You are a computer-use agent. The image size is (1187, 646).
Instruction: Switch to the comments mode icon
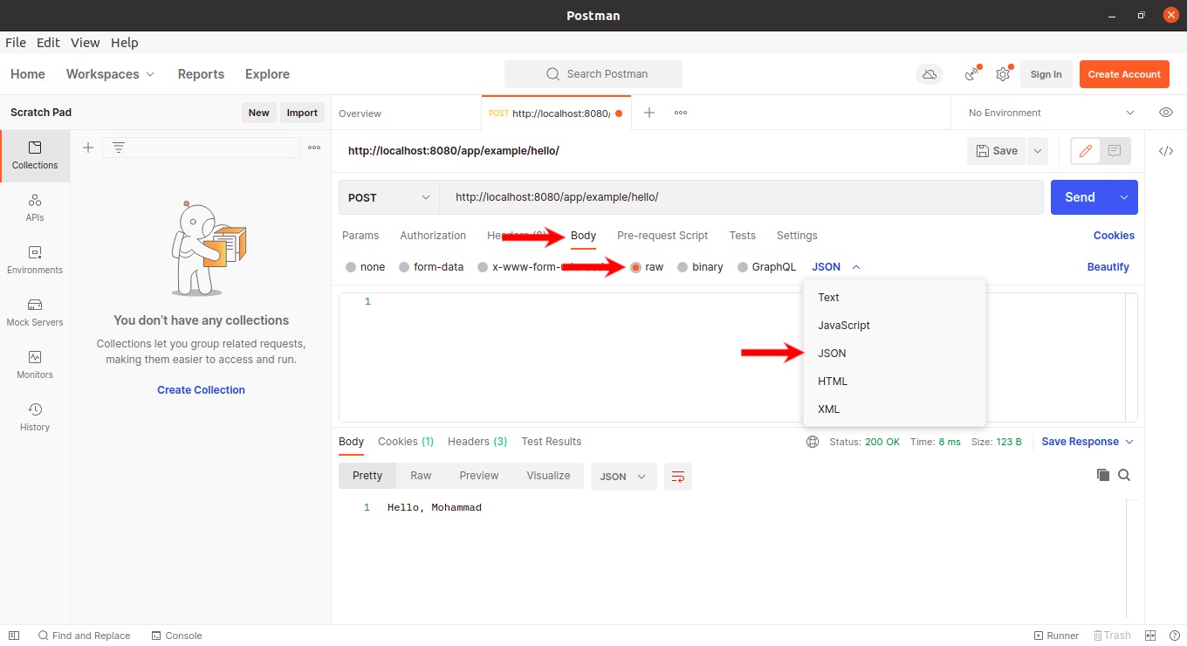[x=1115, y=151]
